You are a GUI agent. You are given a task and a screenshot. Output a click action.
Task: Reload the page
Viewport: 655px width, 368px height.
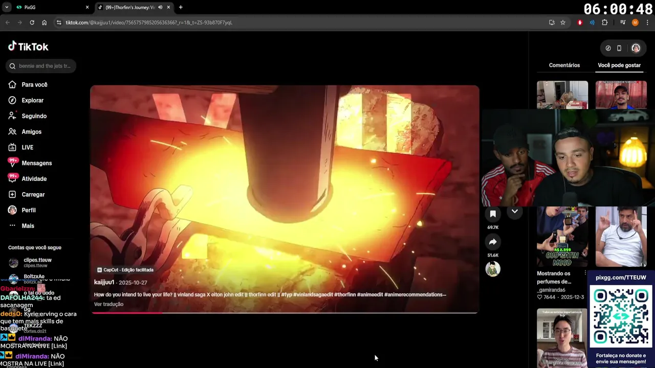pyautogui.click(x=32, y=22)
